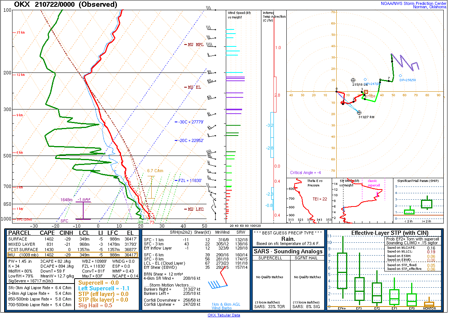The image size is (449, 319).
Task: Click the Bunkers Right = 313/27 kt entry
Action: (172, 289)
